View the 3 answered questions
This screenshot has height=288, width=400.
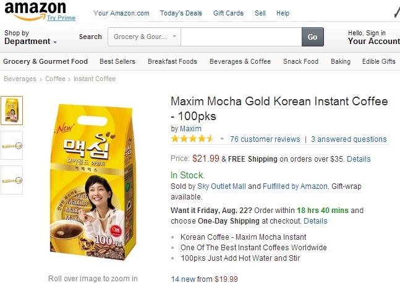349,139
